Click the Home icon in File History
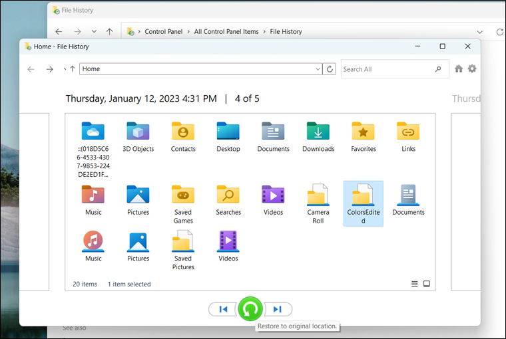Screen dimensions: 506x339 click(x=459, y=68)
